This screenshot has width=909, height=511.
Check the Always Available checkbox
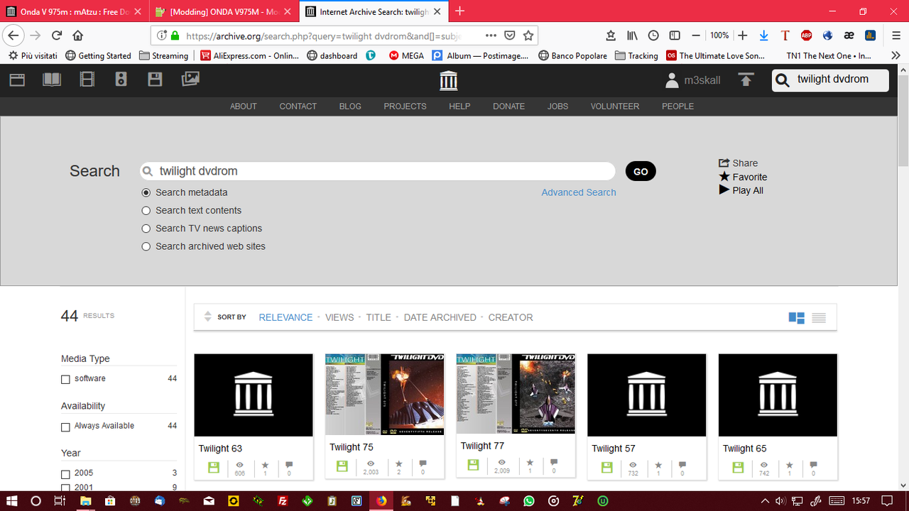[65, 427]
